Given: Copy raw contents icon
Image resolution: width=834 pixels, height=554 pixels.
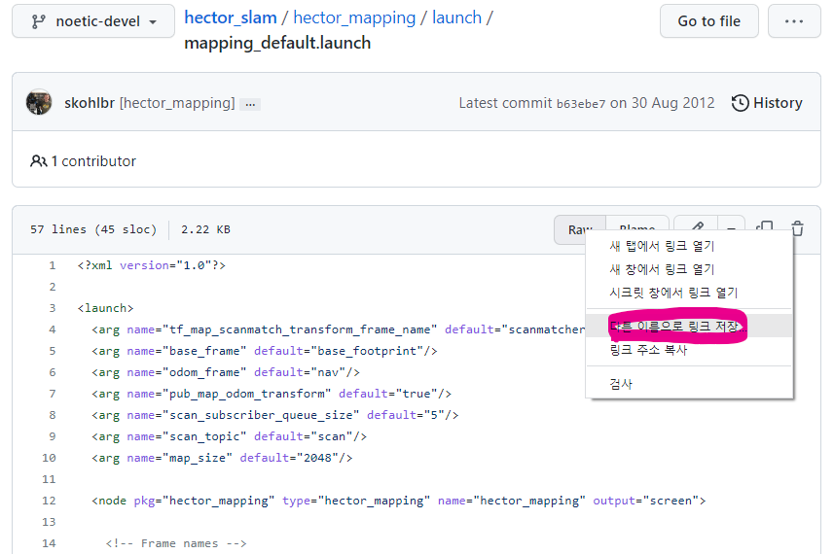Looking at the screenshot, I should click(765, 225).
